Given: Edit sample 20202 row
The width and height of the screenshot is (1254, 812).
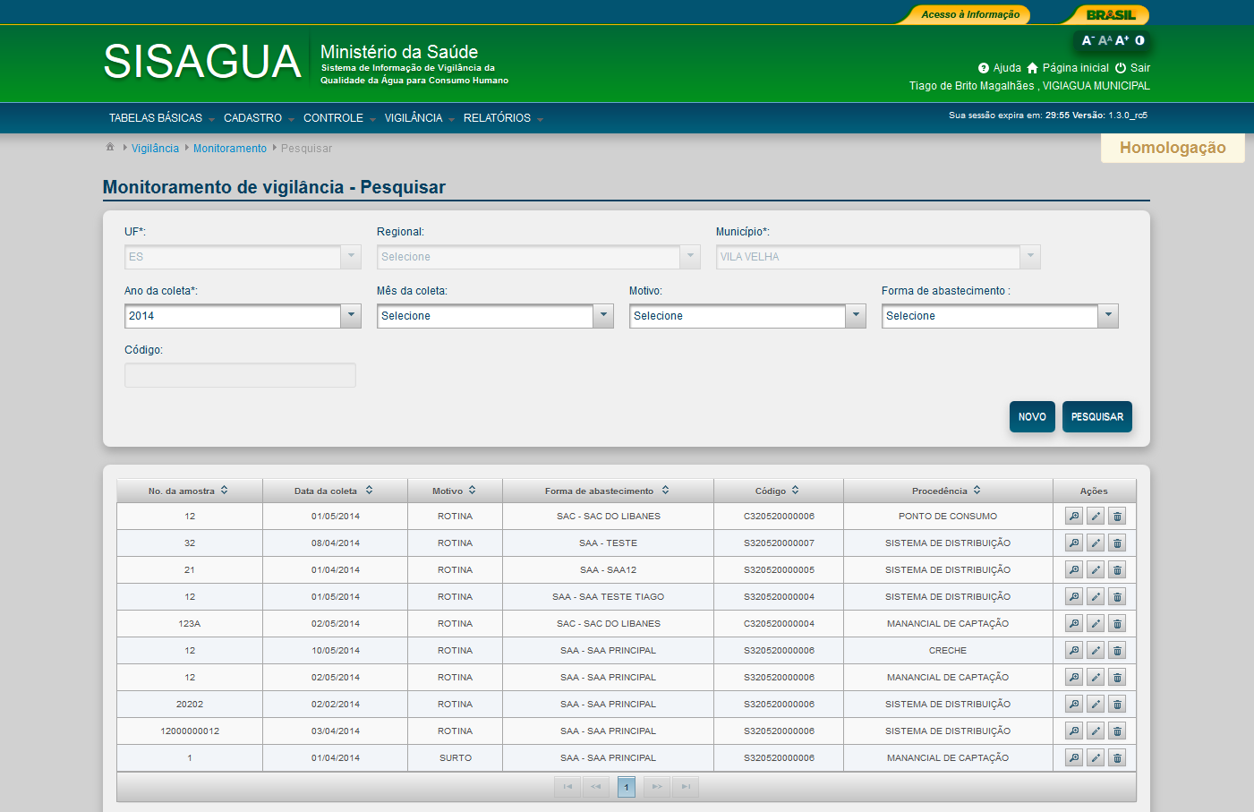Looking at the screenshot, I should click(1096, 705).
